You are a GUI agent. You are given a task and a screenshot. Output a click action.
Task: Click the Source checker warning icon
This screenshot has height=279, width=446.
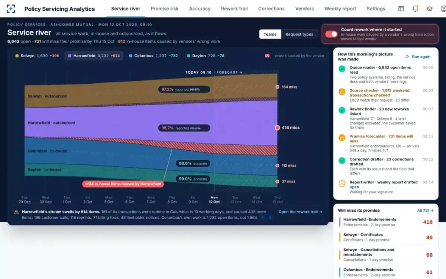click(x=342, y=92)
